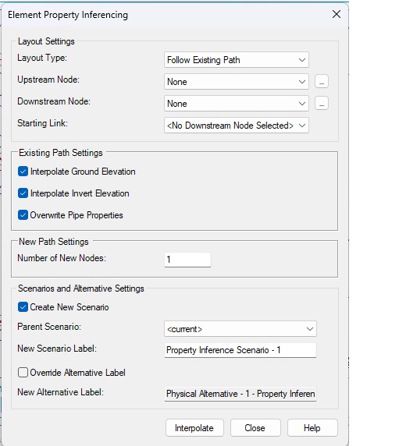This screenshot has width=399, height=446.
Task: Expand the Starting Link dropdown
Action: (x=237, y=126)
